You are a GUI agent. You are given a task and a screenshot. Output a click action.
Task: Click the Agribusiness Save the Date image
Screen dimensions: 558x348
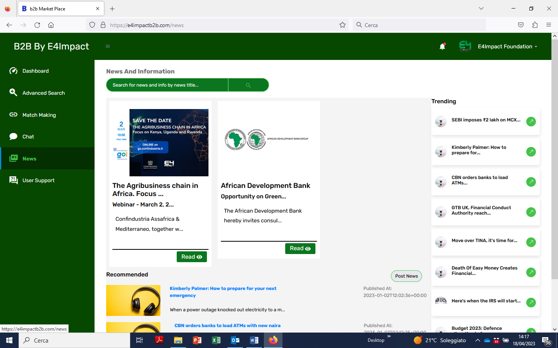(x=160, y=143)
